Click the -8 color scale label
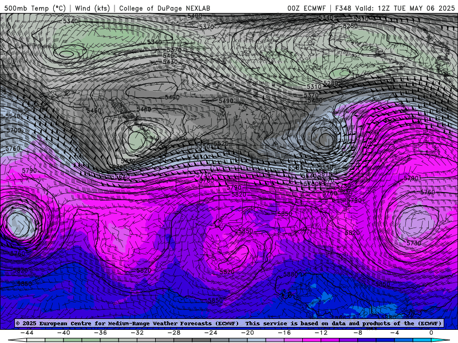The height and width of the screenshot is (343, 458). (358, 333)
